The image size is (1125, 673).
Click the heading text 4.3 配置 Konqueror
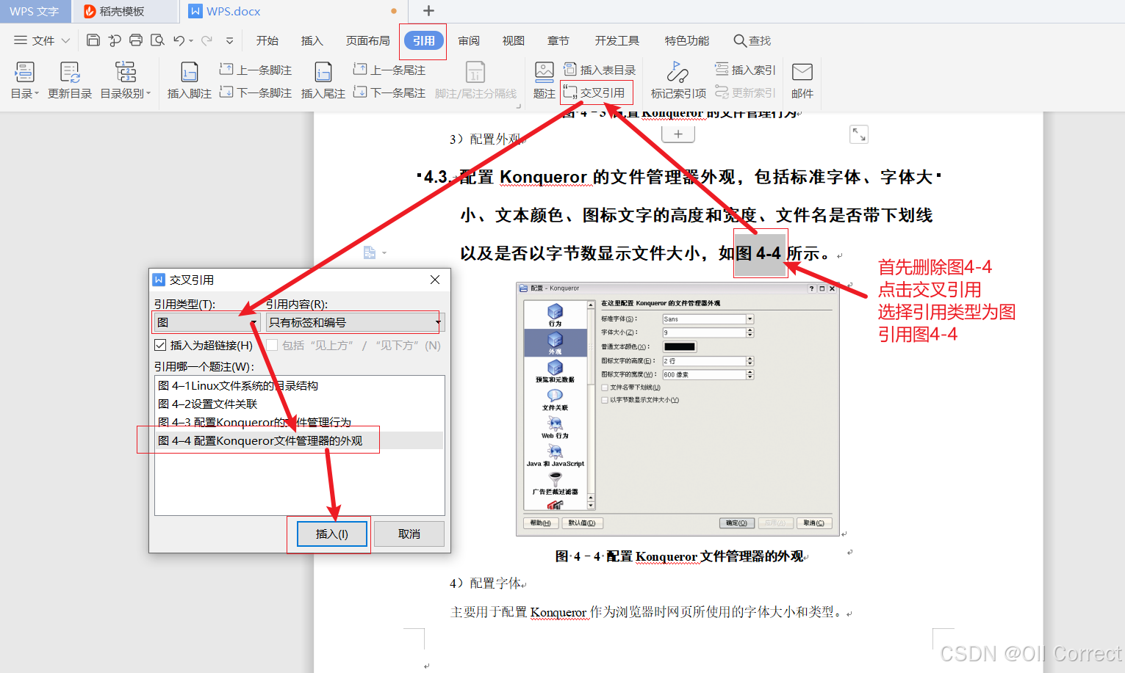tap(506, 177)
